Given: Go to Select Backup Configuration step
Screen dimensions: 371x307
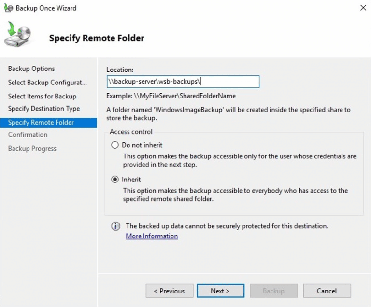Looking at the screenshot, I should (x=47, y=83).
